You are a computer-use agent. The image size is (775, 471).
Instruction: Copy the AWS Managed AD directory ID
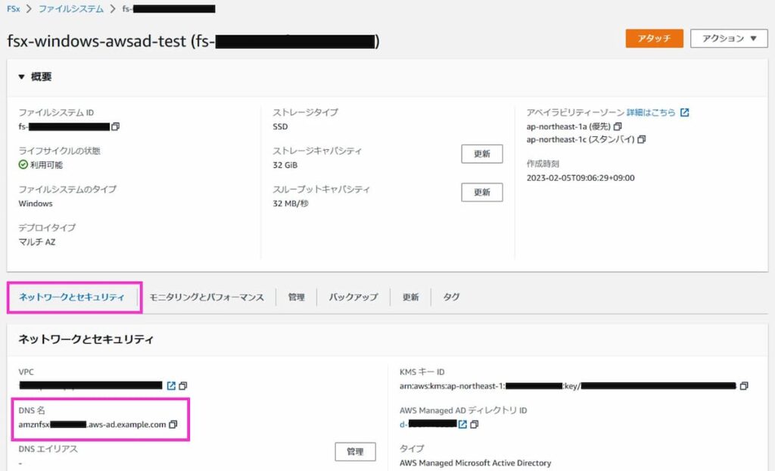[x=475, y=424]
